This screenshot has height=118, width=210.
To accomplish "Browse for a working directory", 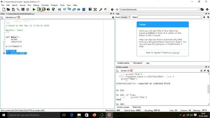I will click(x=202, y=10).
